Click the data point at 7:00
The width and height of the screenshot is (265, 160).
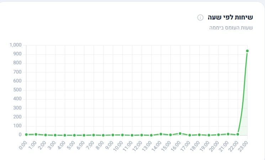(94, 135)
